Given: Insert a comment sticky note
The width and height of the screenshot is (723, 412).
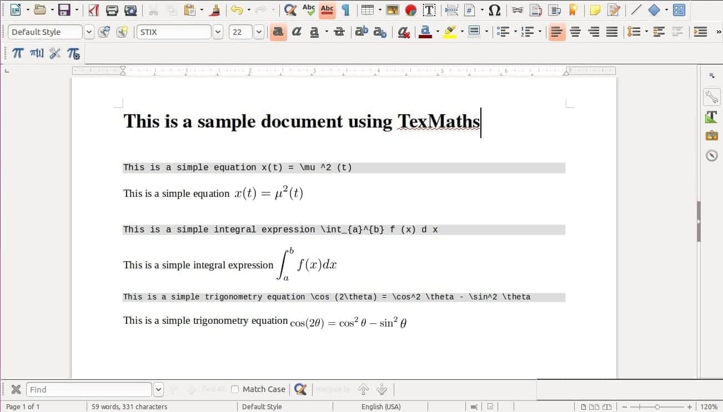Looking at the screenshot, I should (x=595, y=10).
